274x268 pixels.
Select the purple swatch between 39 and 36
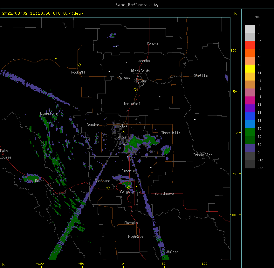point(250,108)
